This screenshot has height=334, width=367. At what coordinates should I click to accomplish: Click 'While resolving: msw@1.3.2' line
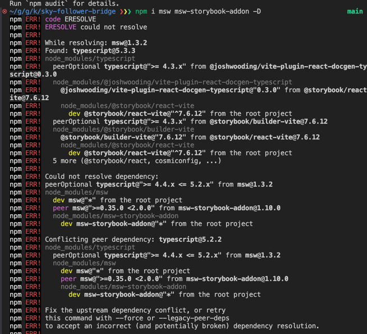tap(96, 43)
